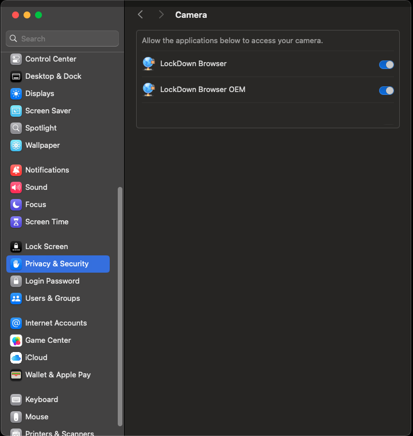Open Login Password label in sidebar
The image size is (413, 436).
52,281
